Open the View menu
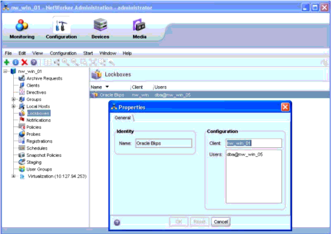 click(38, 53)
